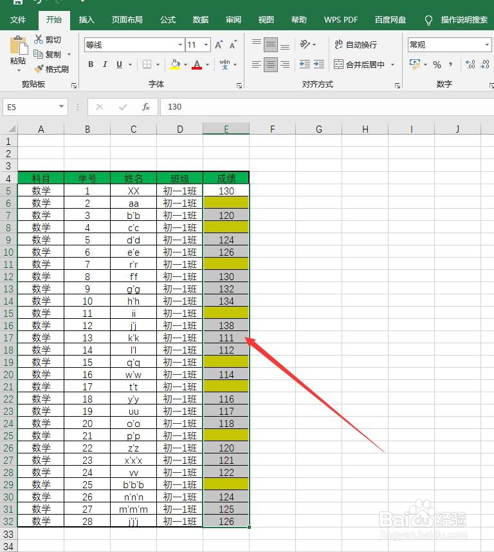
Task: Click the Cut scissors icon
Action: [39, 39]
